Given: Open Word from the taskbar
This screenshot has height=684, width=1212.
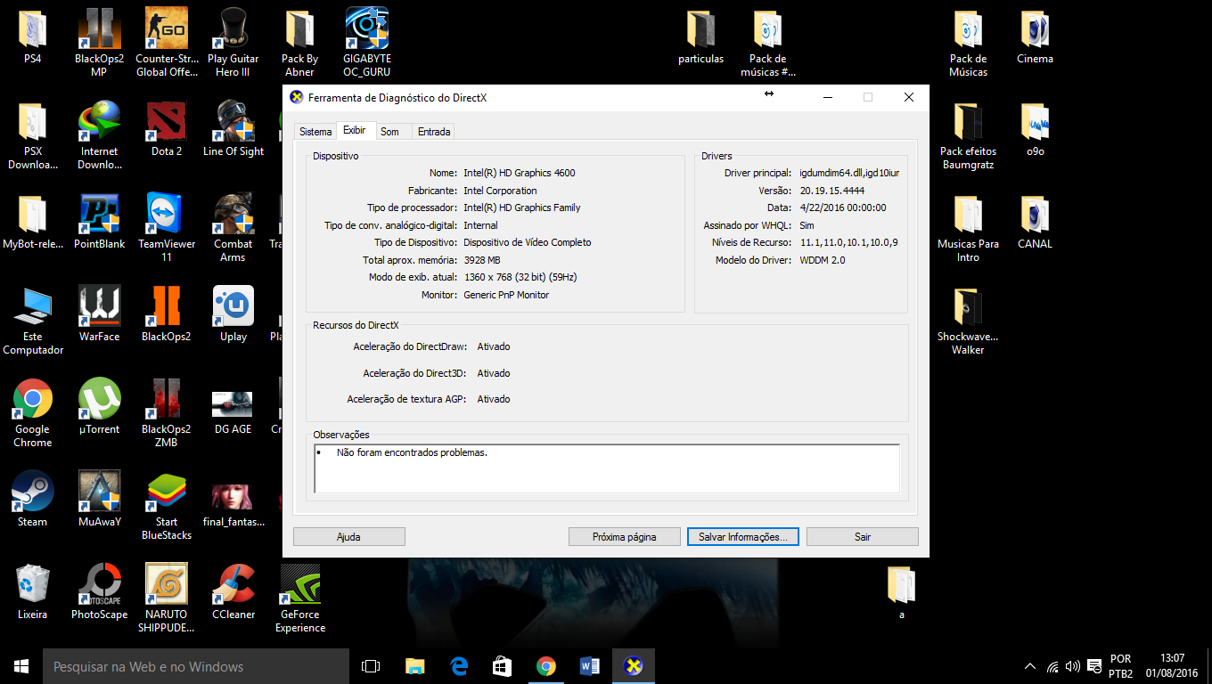Looking at the screenshot, I should pos(590,666).
